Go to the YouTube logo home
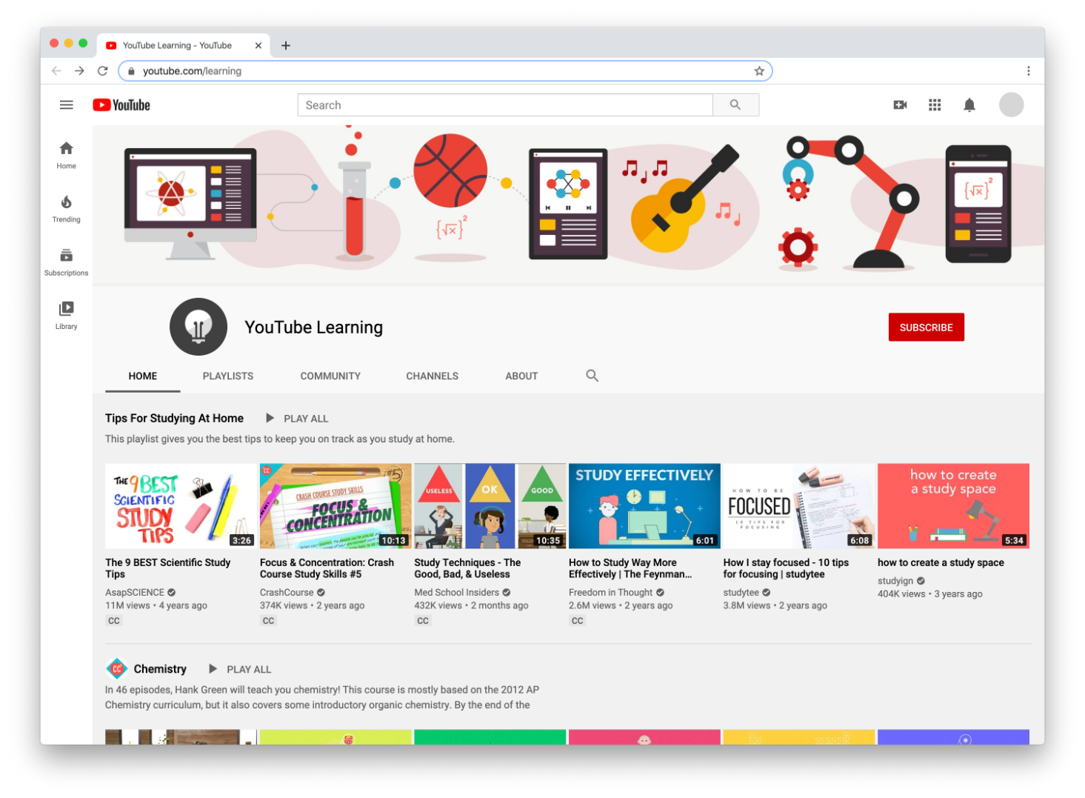1085x798 pixels. pyautogui.click(x=121, y=105)
